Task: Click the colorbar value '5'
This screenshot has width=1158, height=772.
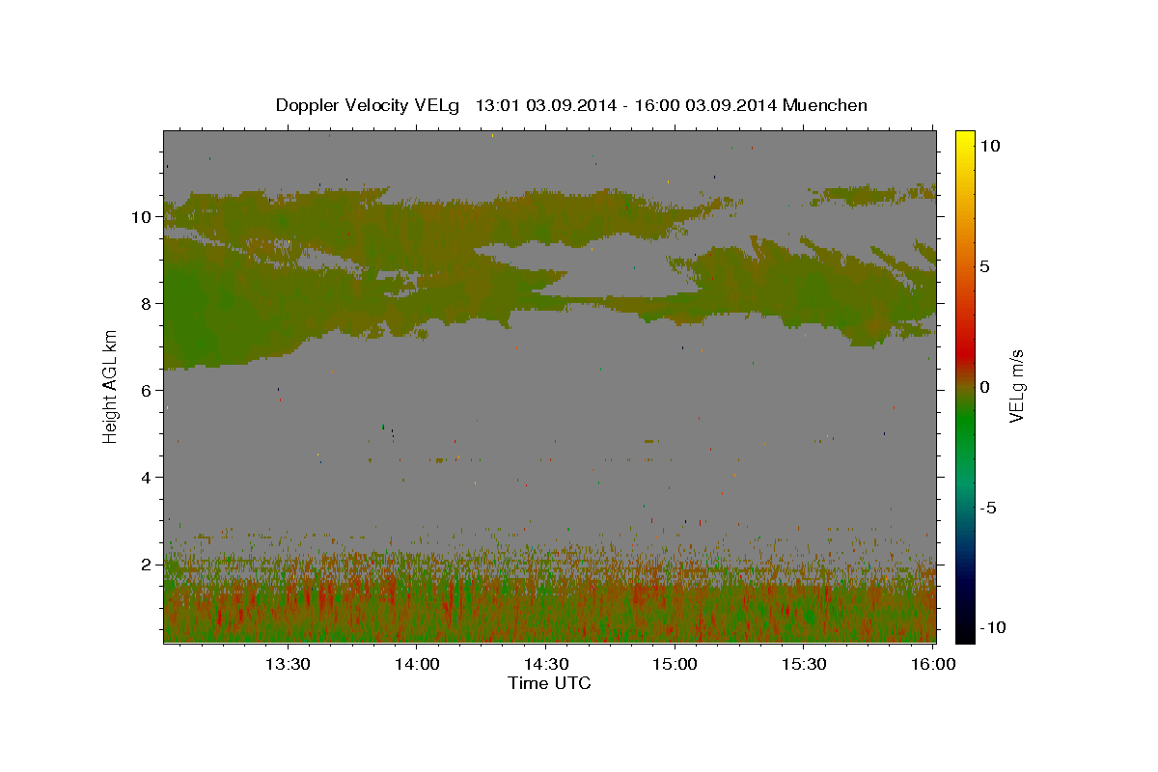Action: click(x=985, y=266)
